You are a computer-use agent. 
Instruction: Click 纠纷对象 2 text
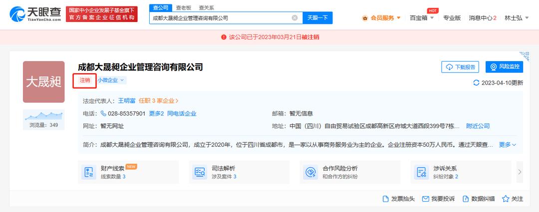pos(446,177)
